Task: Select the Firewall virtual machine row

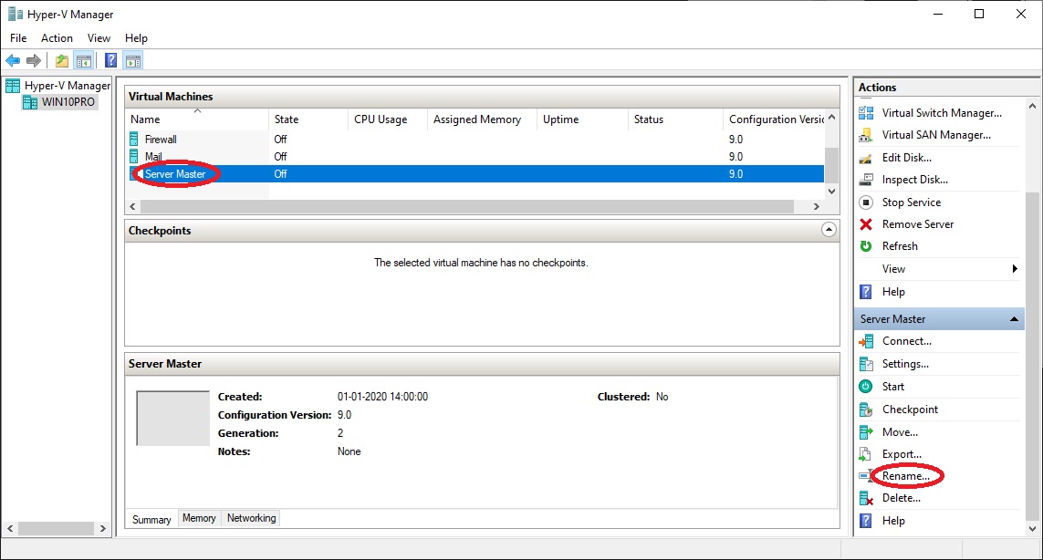Action: pos(475,139)
